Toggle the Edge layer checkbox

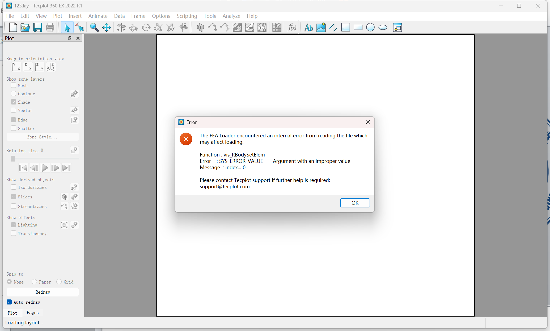point(14,120)
